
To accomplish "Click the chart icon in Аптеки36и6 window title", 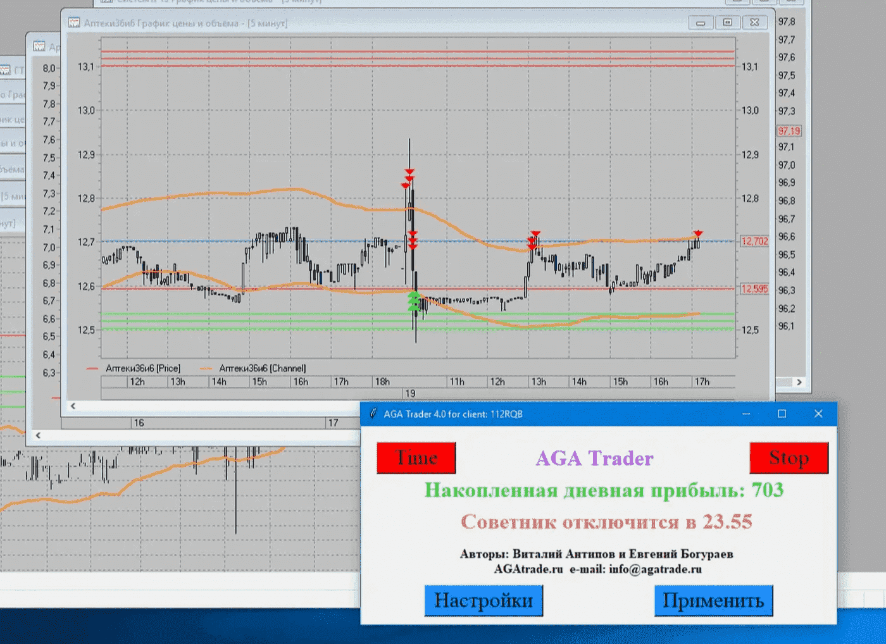I will click(73, 23).
